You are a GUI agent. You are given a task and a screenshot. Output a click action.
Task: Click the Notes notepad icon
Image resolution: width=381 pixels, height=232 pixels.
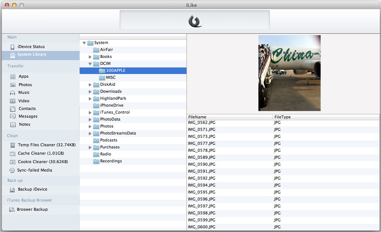click(13, 125)
